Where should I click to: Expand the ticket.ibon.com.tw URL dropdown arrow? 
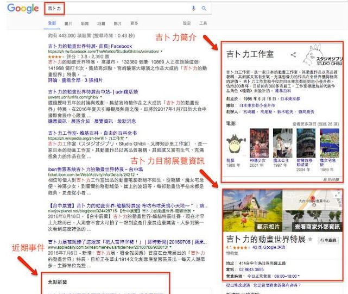coord(137,174)
